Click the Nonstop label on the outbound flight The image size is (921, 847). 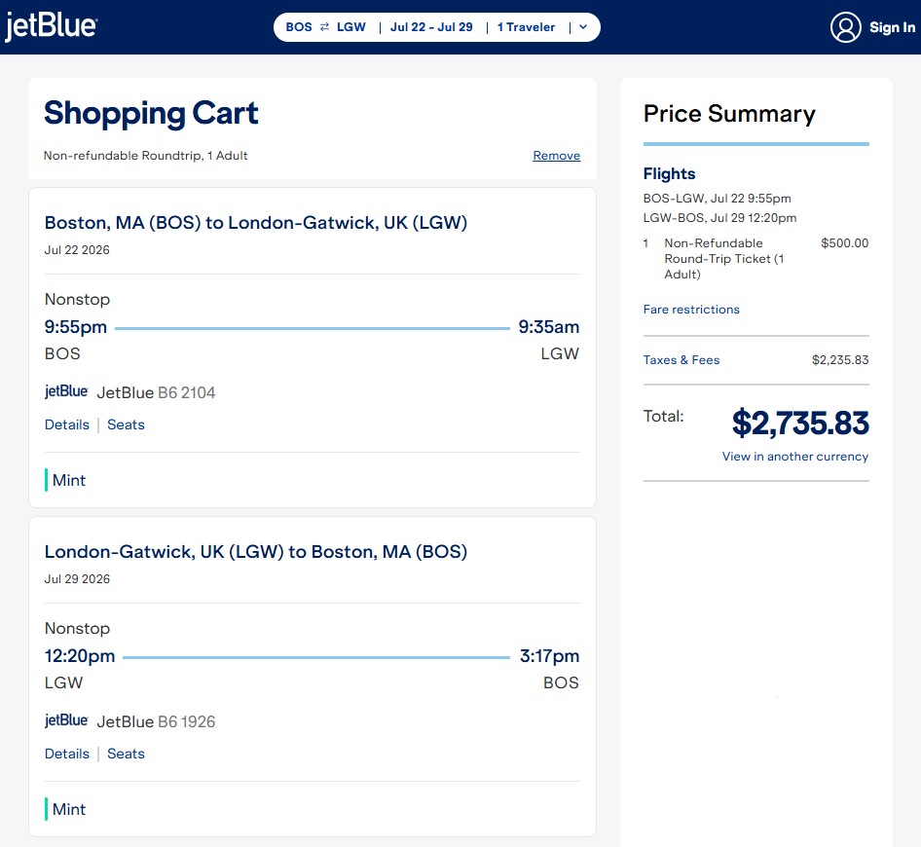tap(78, 300)
